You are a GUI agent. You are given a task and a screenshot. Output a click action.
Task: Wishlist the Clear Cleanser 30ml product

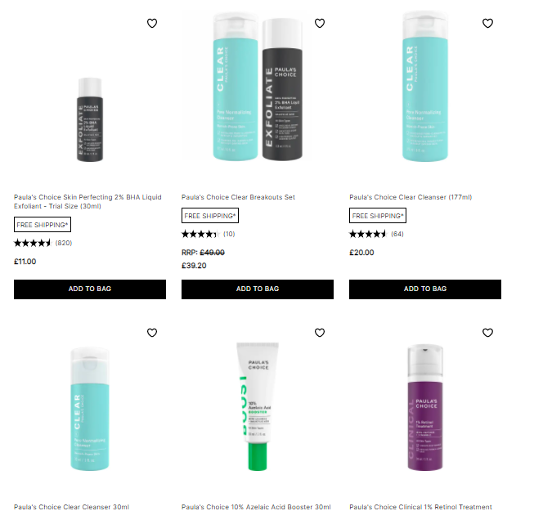point(152,333)
